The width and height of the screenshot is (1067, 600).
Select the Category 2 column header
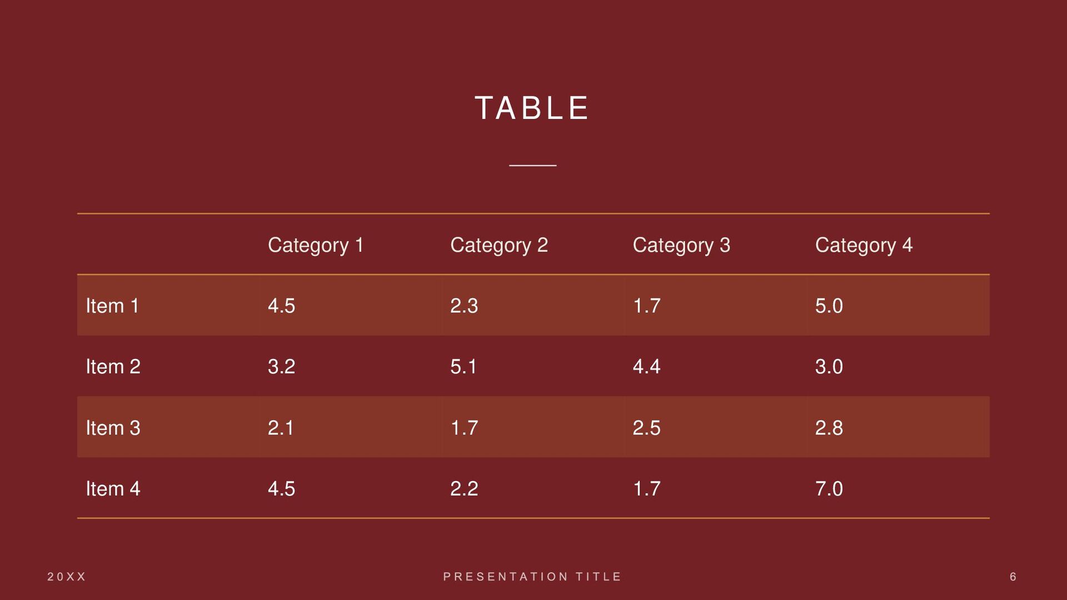tap(498, 245)
